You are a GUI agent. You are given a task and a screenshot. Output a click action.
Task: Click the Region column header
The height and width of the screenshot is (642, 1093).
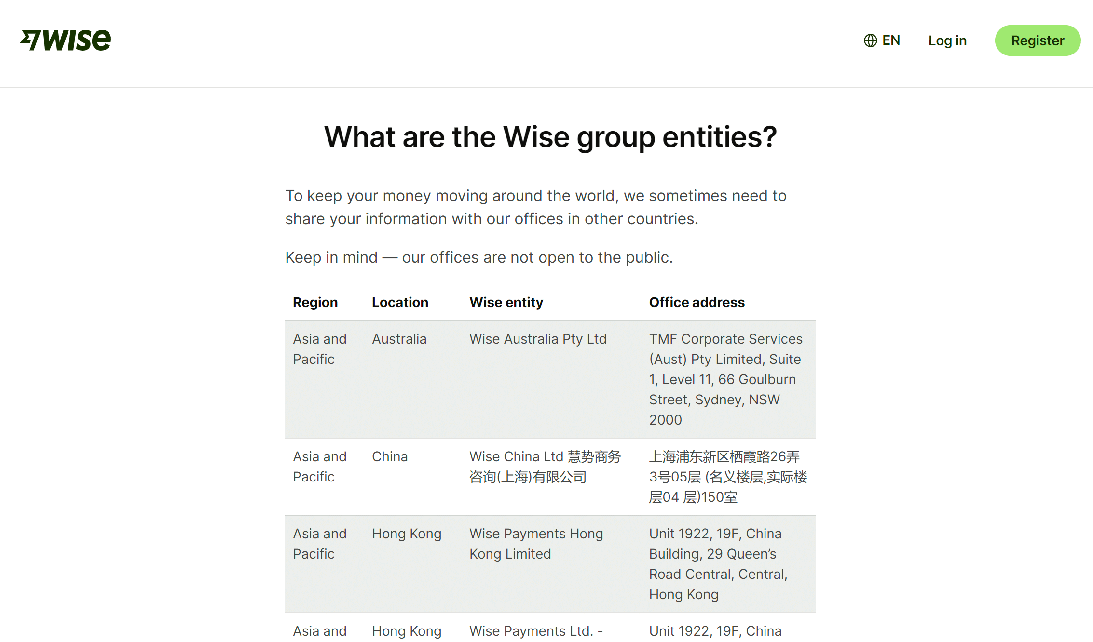pos(315,302)
